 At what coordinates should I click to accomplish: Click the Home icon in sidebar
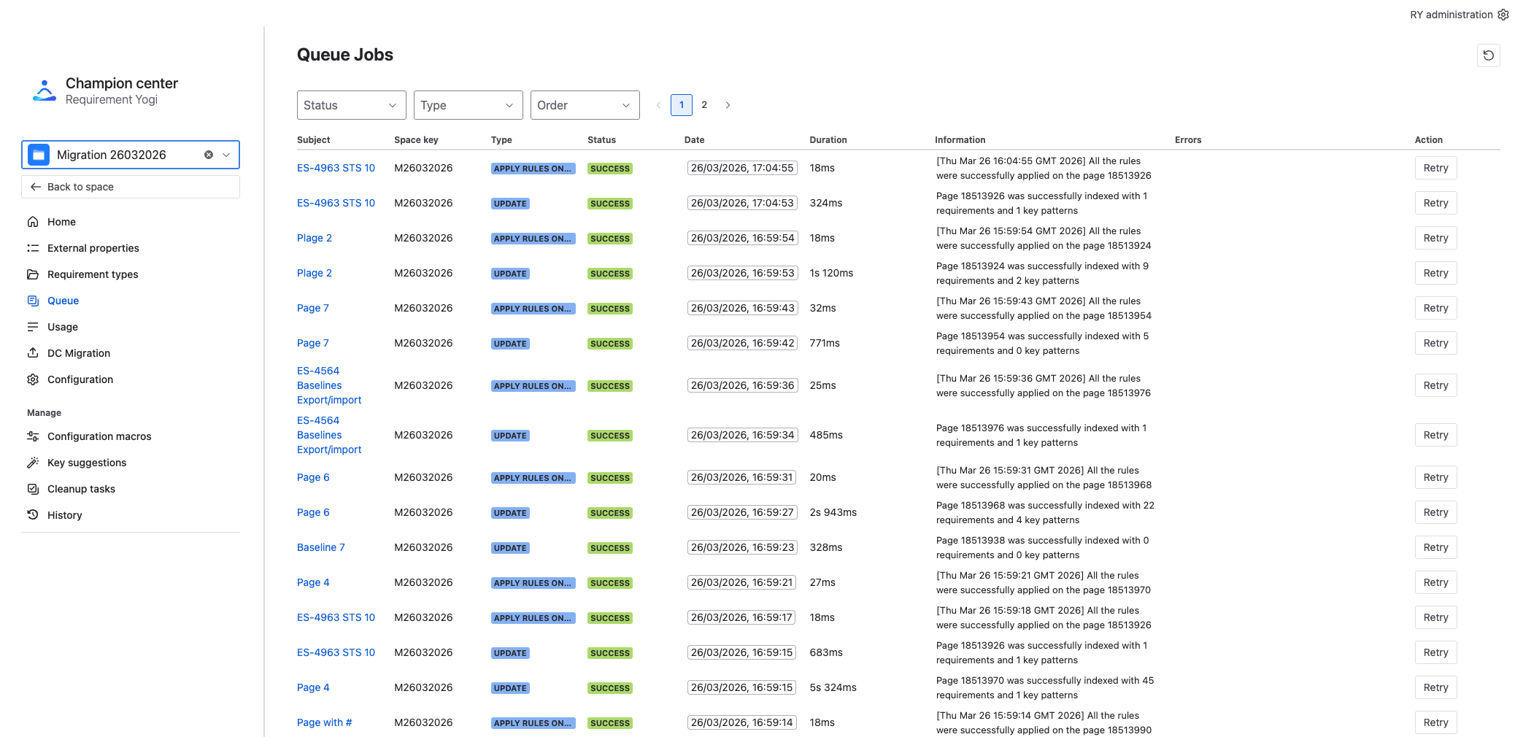coord(33,222)
